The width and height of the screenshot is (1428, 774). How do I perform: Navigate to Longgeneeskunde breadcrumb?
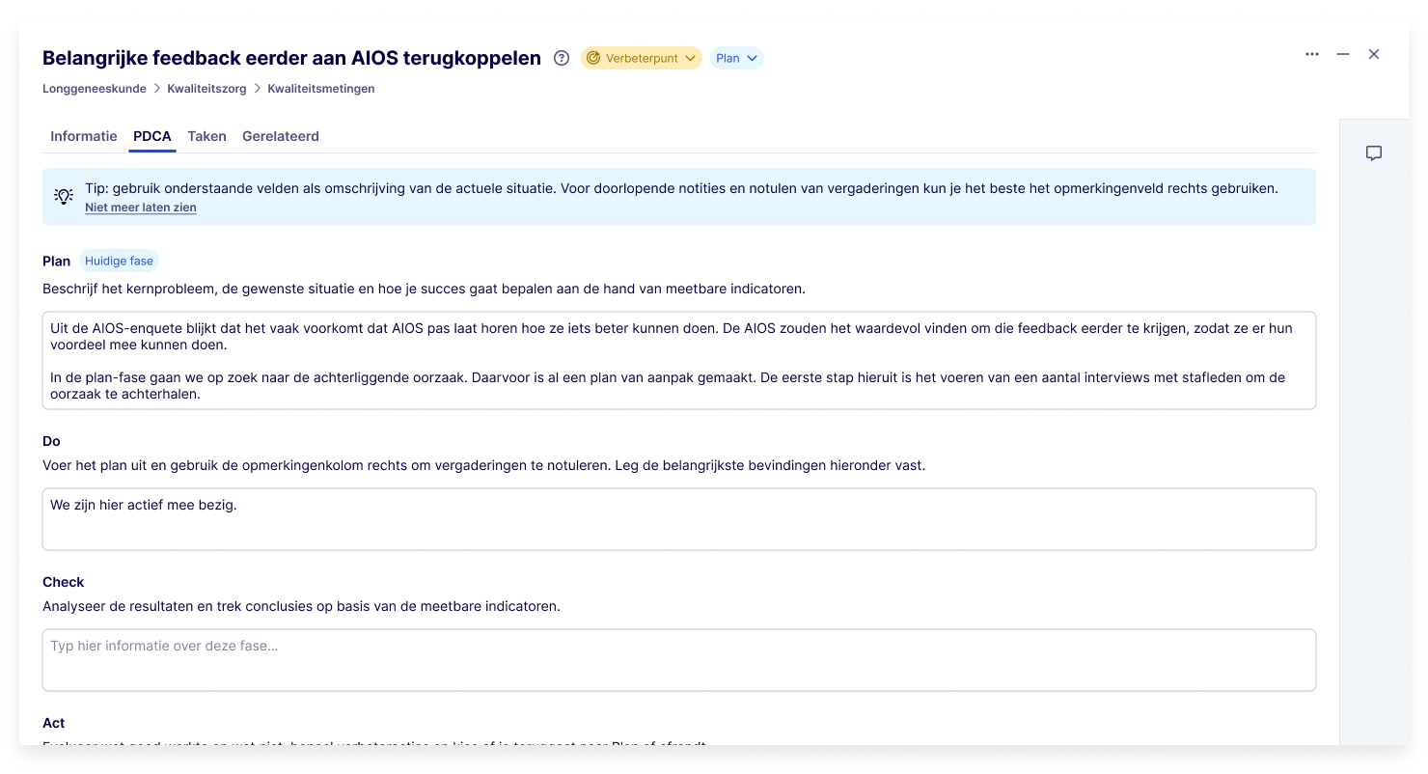95,89
